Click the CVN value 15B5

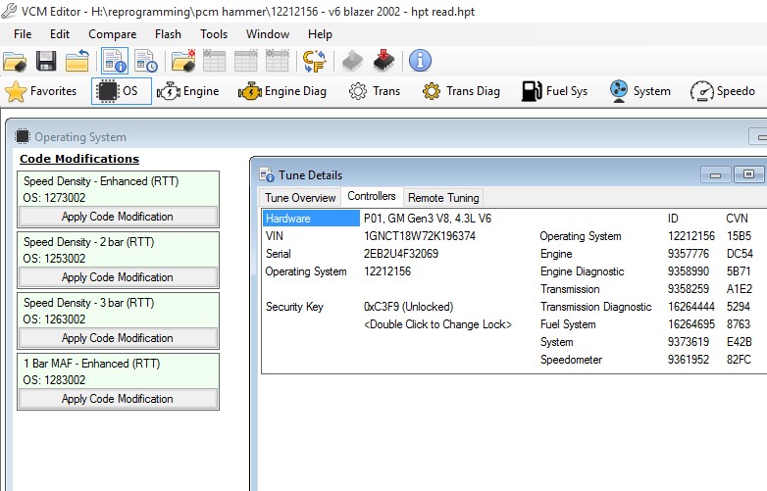click(739, 236)
